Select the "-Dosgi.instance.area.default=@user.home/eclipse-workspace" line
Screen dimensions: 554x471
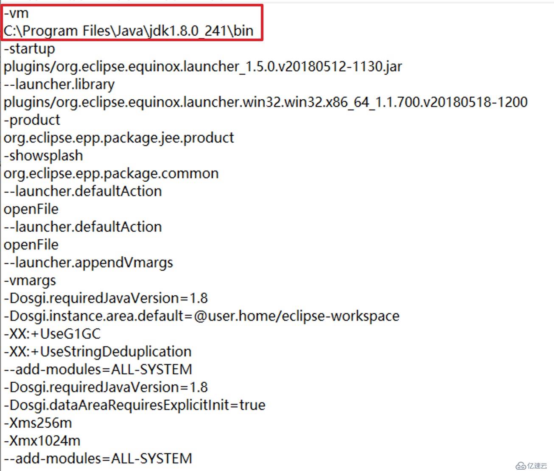[201, 316]
